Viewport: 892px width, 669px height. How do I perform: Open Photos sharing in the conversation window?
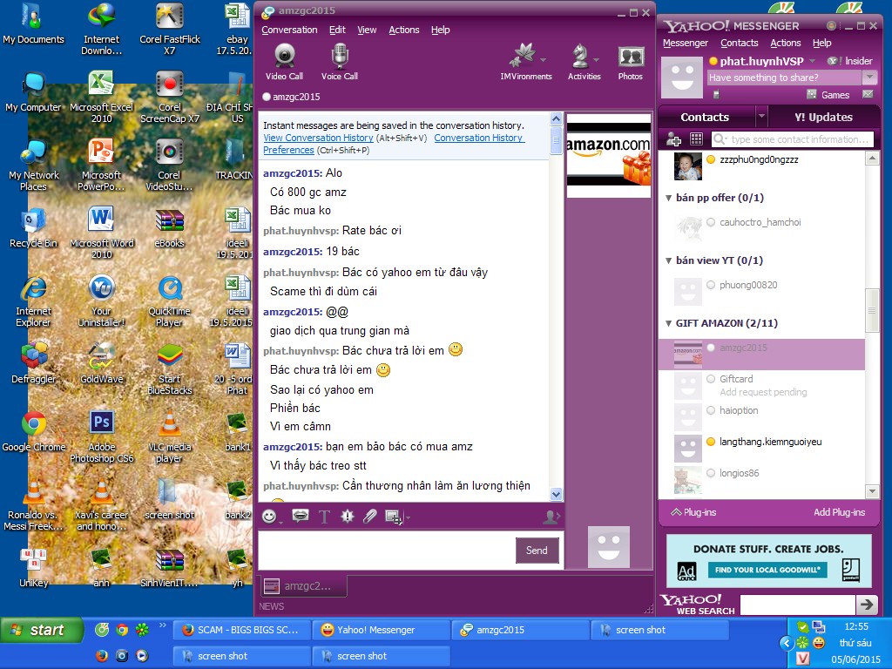tap(631, 62)
